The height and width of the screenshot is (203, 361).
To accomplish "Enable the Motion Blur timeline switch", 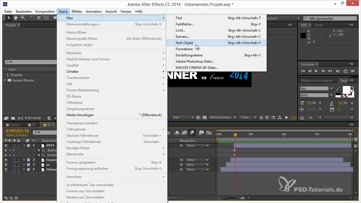I will pos(192,133).
